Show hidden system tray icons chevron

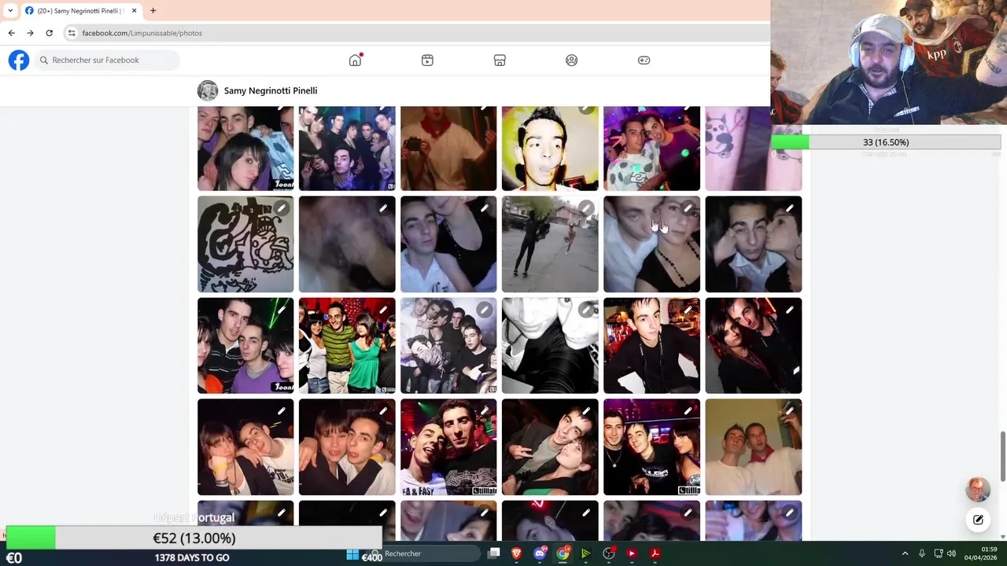coord(905,553)
